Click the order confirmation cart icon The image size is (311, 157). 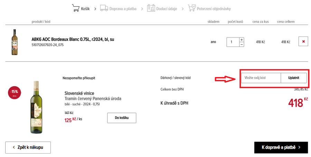coord(192,8)
